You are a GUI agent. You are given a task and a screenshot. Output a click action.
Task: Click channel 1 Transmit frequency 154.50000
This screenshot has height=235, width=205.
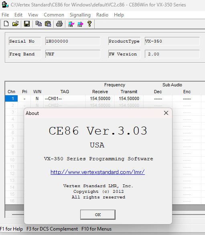[129, 98]
